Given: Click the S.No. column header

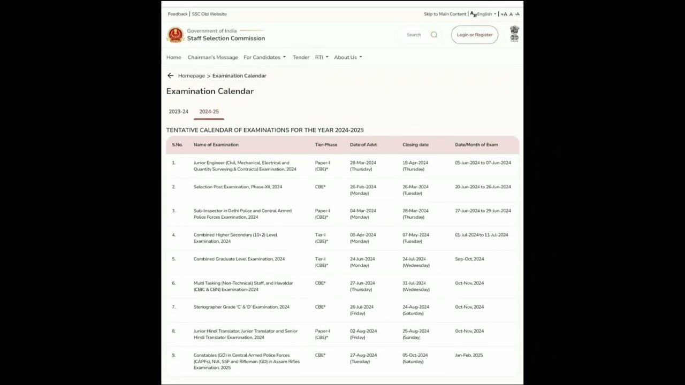Looking at the screenshot, I should pos(177,144).
